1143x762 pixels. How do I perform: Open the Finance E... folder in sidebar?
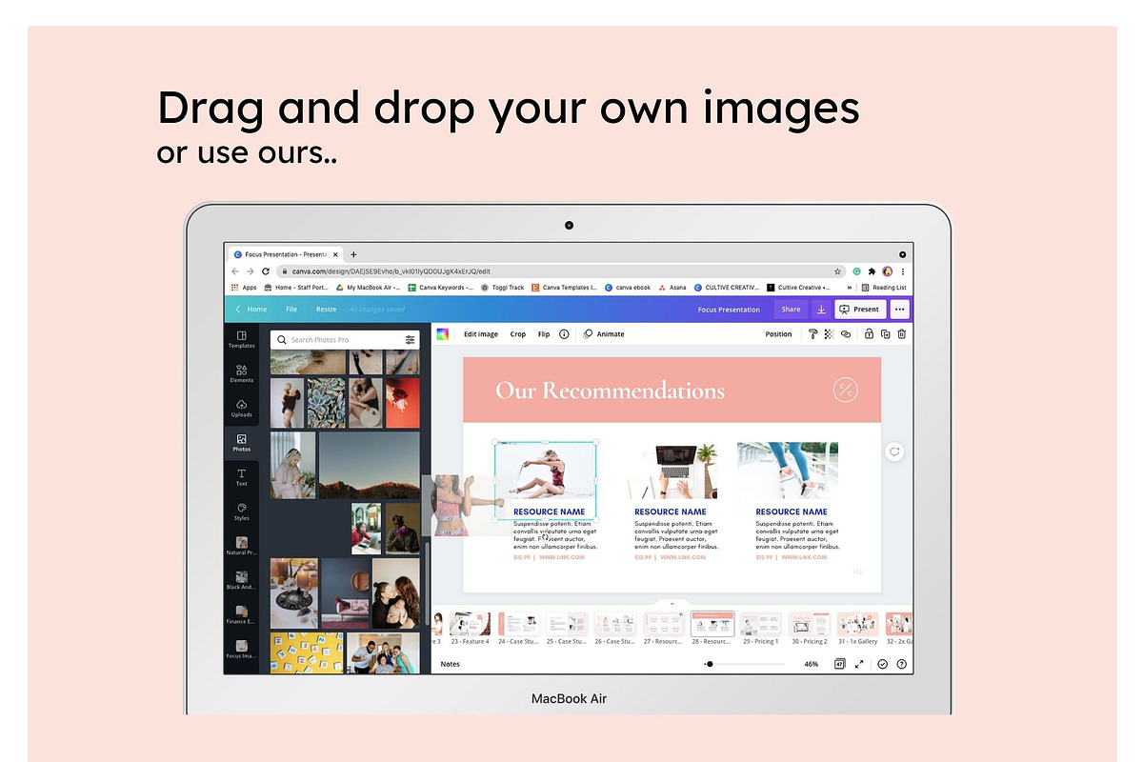[x=241, y=614]
